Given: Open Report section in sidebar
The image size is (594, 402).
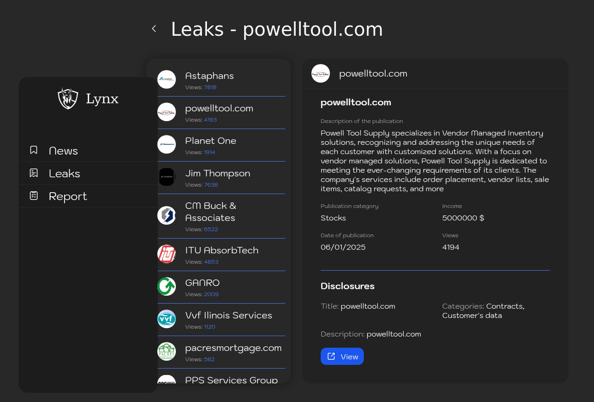Looking at the screenshot, I should pyautogui.click(x=88, y=196).
